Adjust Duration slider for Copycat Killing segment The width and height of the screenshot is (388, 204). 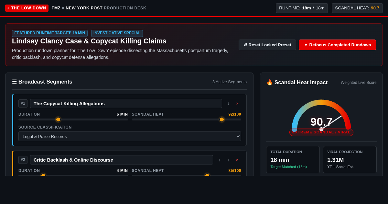[73, 119]
